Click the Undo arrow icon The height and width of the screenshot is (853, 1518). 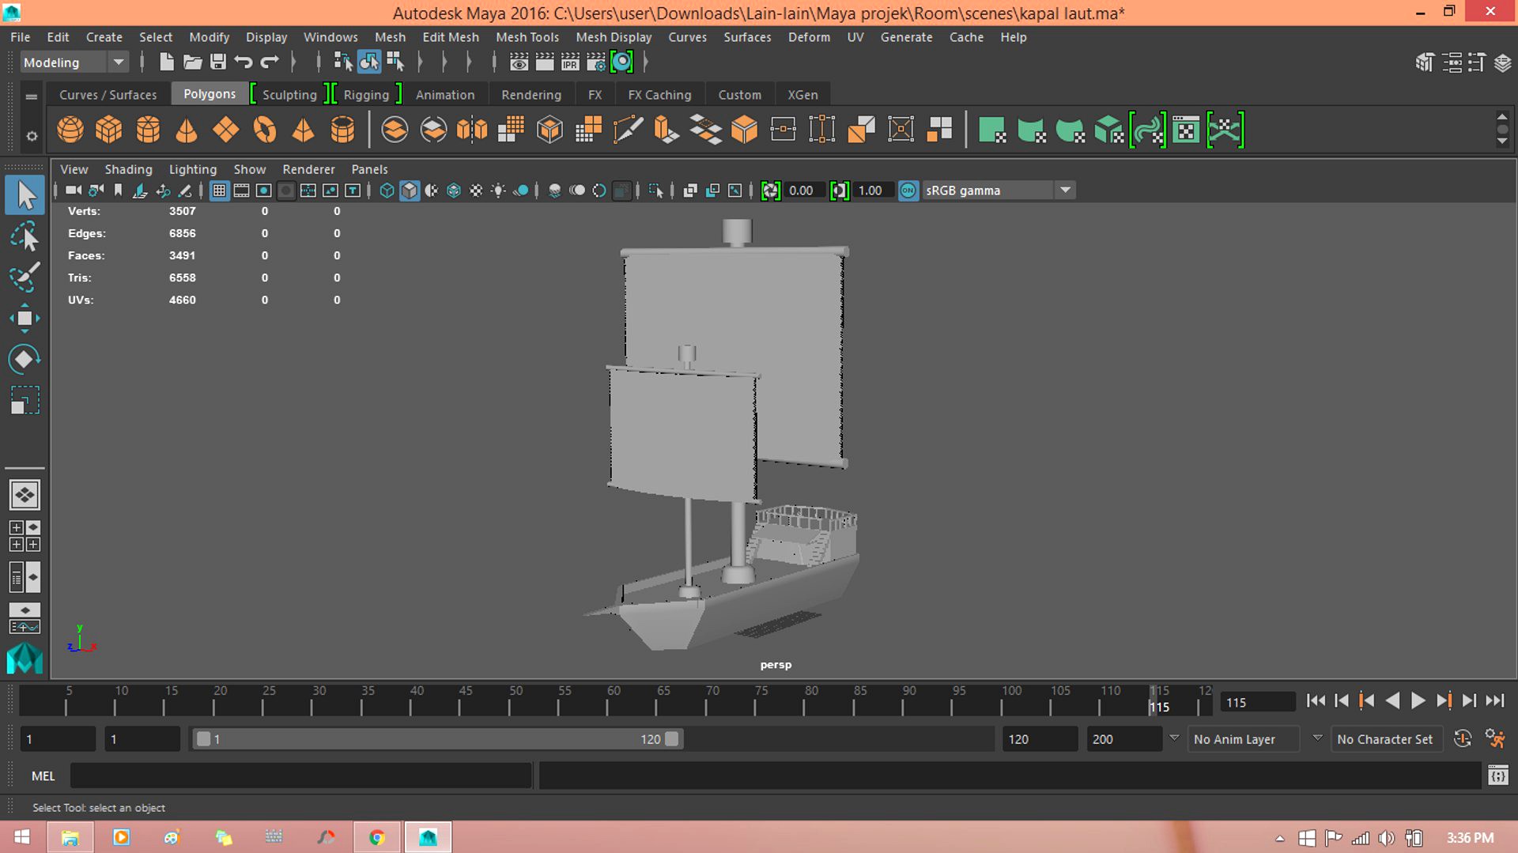click(x=244, y=62)
